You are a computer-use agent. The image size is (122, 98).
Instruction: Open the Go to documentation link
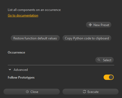(x=23, y=15)
